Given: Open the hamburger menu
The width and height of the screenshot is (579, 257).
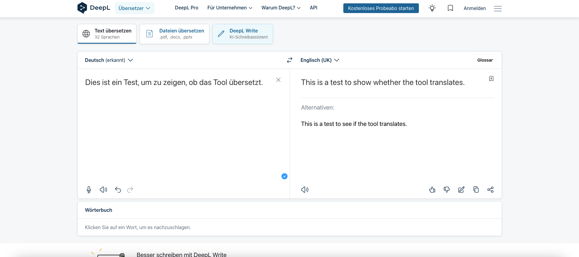Looking at the screenshot, I should [x=498, y=8].
